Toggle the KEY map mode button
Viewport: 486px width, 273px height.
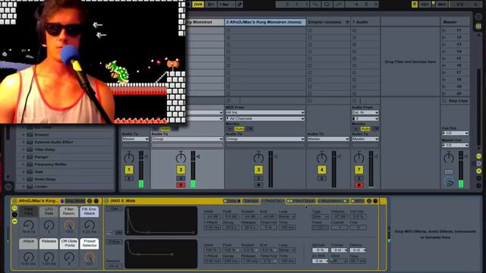pos(424,5)
